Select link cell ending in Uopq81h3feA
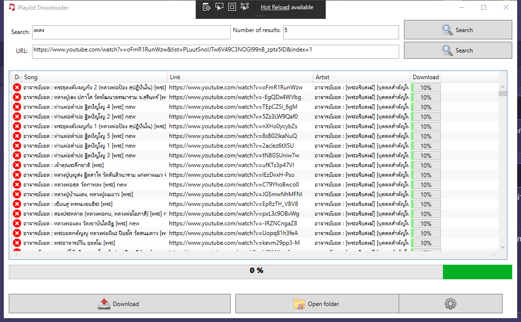This screenshot has width=521, height=322. 234,233
